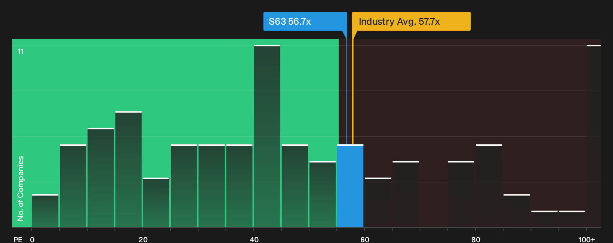The height and width of the screenshot is (243, 613).
Task: Click the x-axis tick label '20'
Action: point(143,239)
